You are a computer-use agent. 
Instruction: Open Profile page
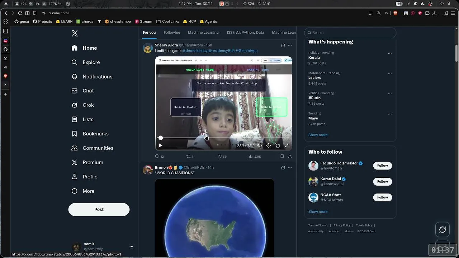pos(85,177)
